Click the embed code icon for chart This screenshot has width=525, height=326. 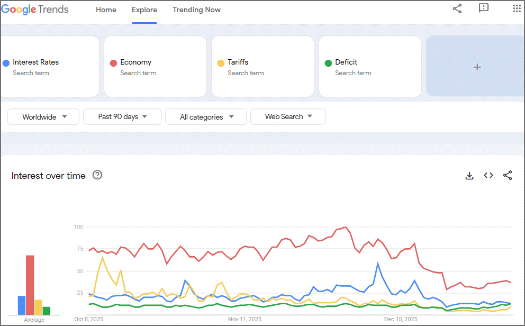tap(488, 175)
